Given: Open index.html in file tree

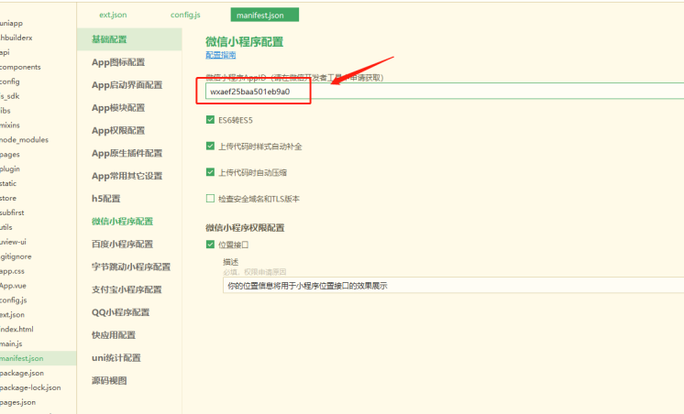Looking at the screenshot, I should pos(17,329).
